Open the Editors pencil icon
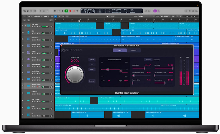Image resolution: width=220 pixels, height=134 pixels. tap(47, 11)
